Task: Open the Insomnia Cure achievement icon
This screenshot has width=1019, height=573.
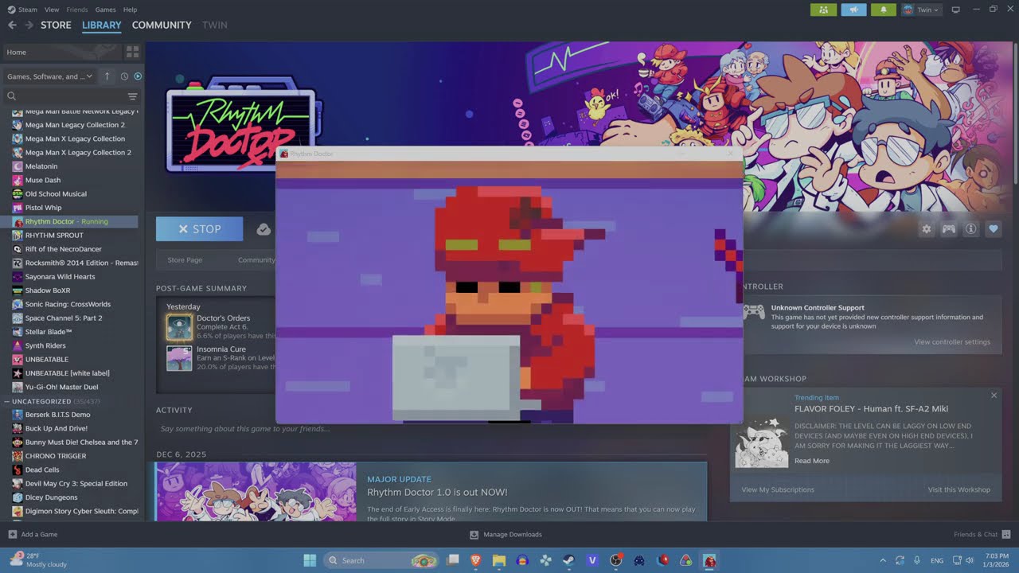Action: (x=179, y=358)
